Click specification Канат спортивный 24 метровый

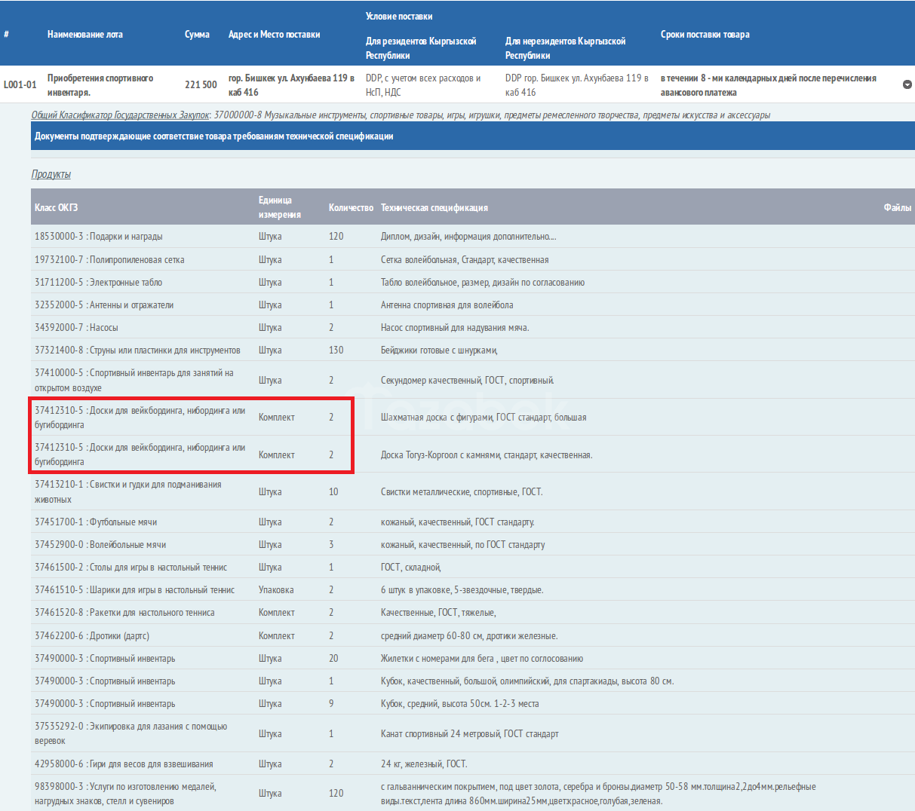pos(469,733)
